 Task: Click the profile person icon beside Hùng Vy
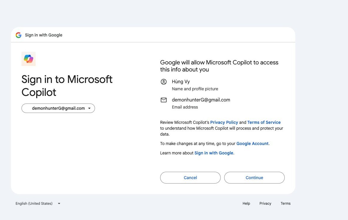tap(164, 82)
